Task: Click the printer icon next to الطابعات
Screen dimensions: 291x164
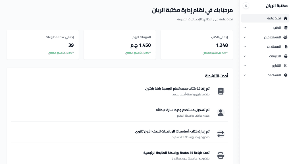Action: [x=286, y=56]
